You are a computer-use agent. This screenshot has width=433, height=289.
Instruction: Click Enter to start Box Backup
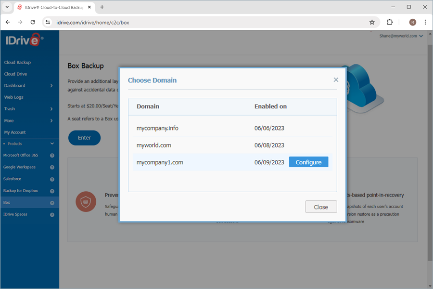84,138
